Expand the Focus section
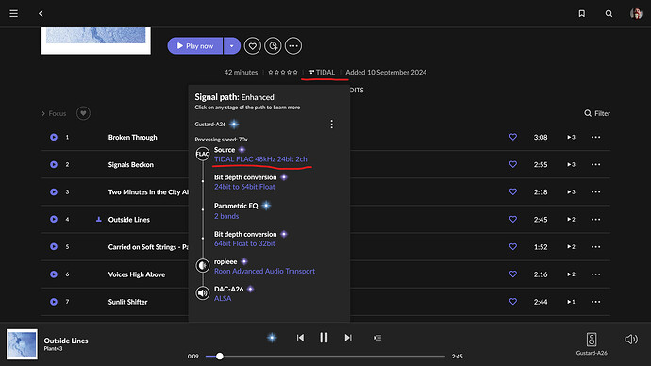 click(x=54, y=113)
